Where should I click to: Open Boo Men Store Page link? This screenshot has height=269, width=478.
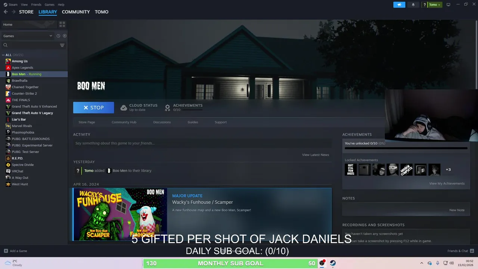(87, 122)
